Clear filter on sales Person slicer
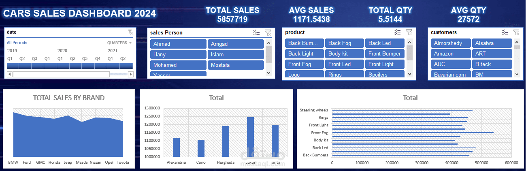 (268, 33)
